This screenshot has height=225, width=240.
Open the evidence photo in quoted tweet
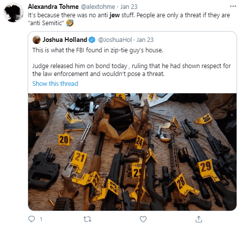click(132, 152)
